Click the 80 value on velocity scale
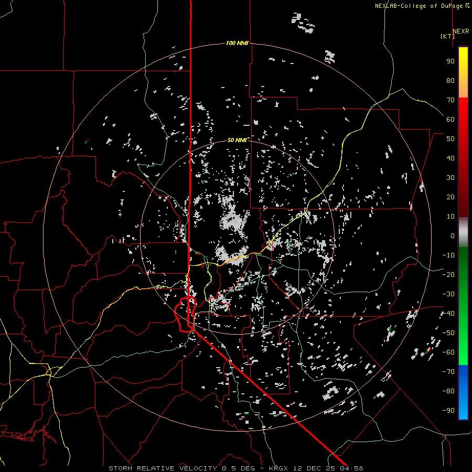Image resolution: width=472 pixels, height=472 pixels. click(x=450, y=80)
